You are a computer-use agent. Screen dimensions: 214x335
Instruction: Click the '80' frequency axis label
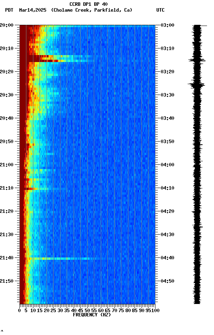pyautogui.click(x=128, y=311)
